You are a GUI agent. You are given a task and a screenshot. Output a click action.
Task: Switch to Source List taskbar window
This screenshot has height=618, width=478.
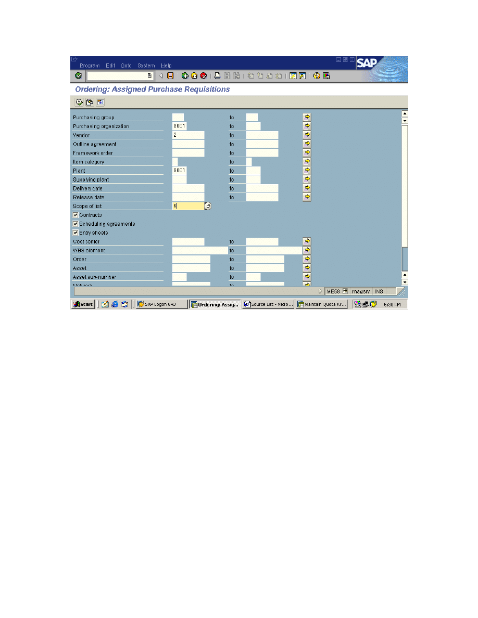[269, 304]
